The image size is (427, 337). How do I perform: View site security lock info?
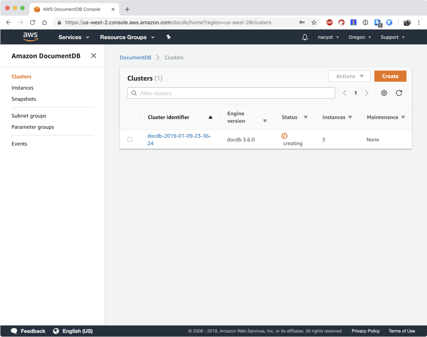coord(59,22)
